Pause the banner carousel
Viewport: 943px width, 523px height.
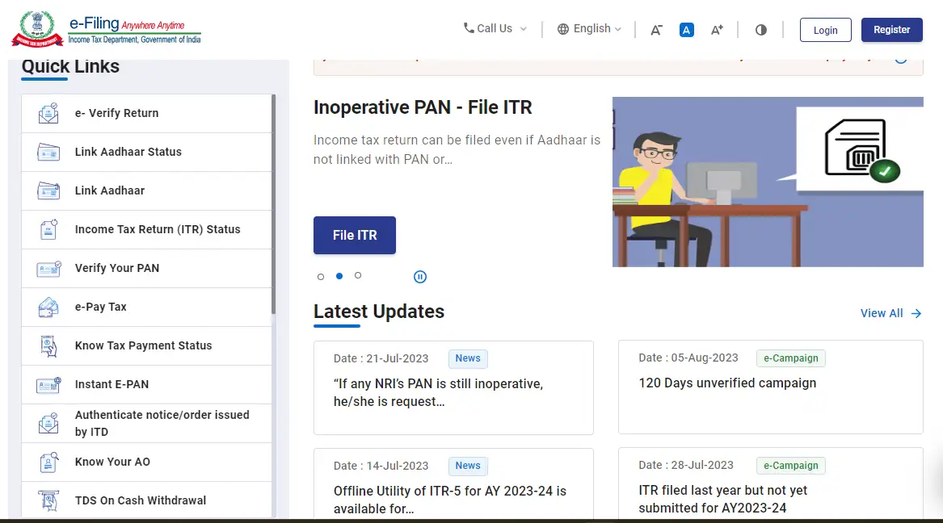click(419, 276)
